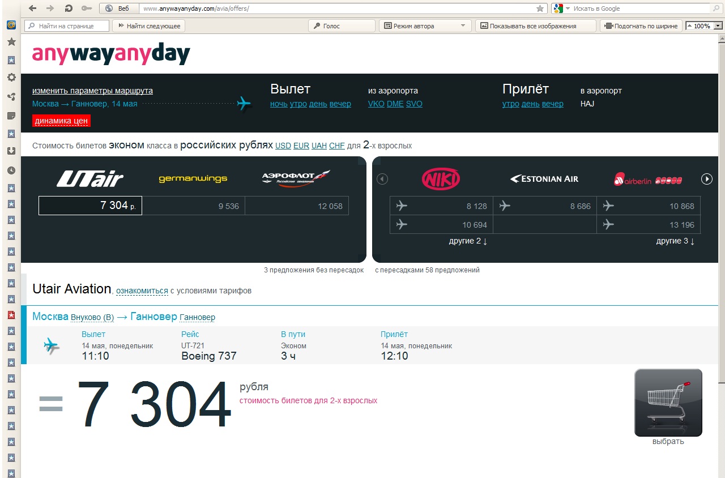Select the Germanwings airline logo
Viewport: 725px width, 478px height.
coord(193,179)
